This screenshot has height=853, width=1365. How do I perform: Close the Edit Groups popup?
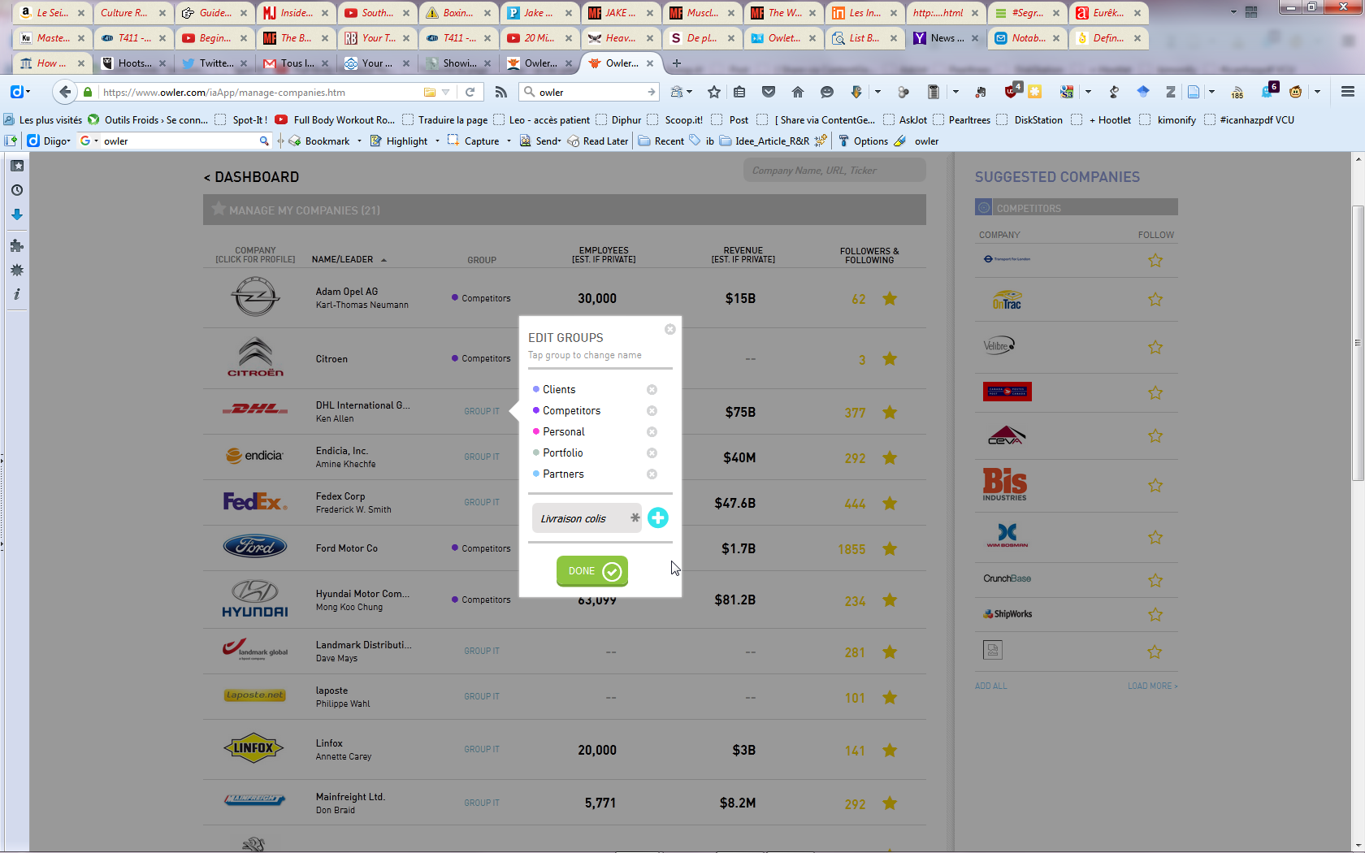pyautogui.click(x=669, y=329)
